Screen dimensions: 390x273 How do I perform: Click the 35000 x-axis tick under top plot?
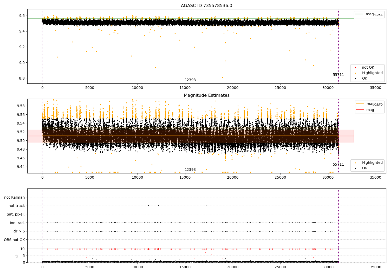[376, 88]
